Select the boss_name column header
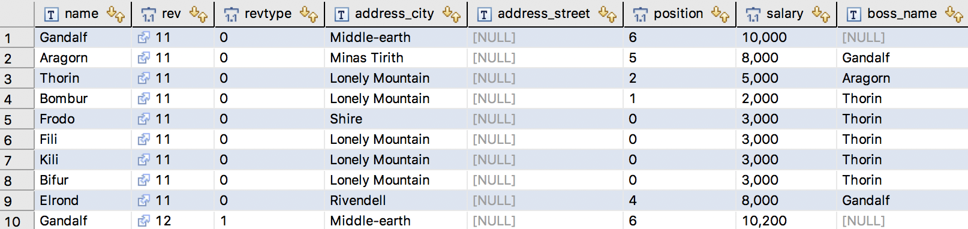Viewport: 968px width, 229px height. coord(903,14)
